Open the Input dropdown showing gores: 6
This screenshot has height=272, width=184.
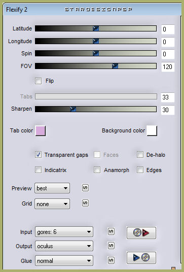64,232
